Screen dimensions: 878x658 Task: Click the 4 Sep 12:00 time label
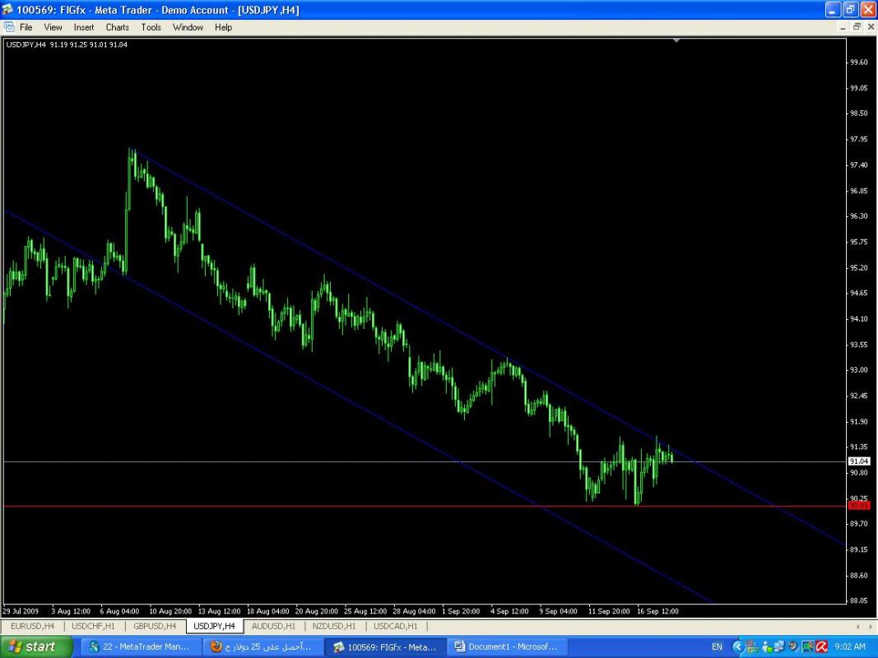[509, 611]
